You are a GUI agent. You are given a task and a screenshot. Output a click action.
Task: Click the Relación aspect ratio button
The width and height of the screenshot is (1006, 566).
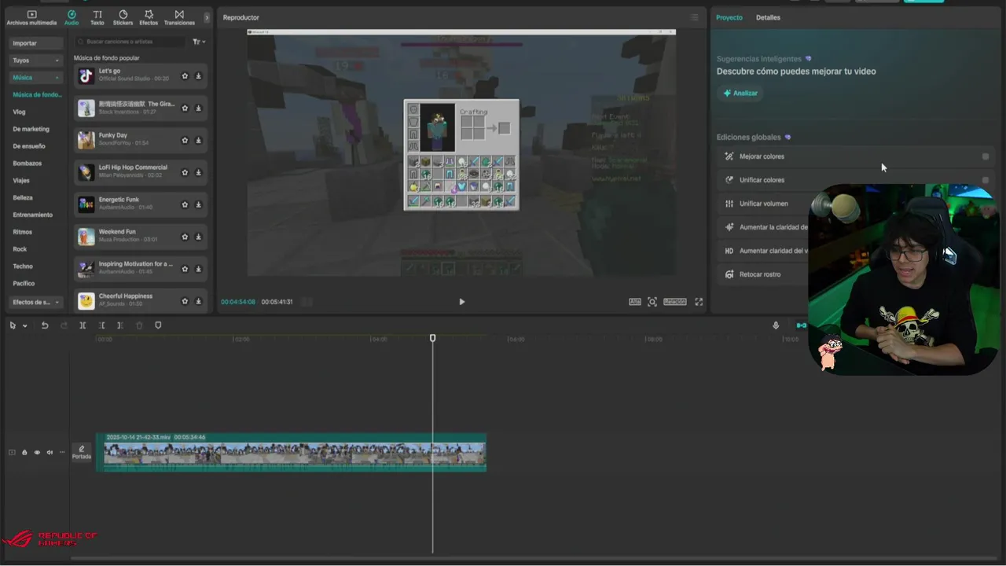tap(675, 302)
